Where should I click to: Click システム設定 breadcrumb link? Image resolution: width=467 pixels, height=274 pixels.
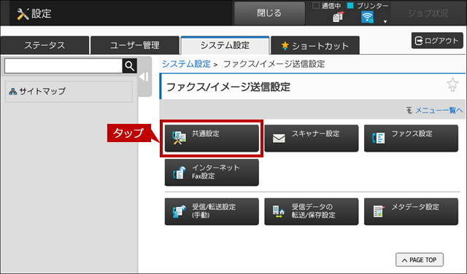186,64
